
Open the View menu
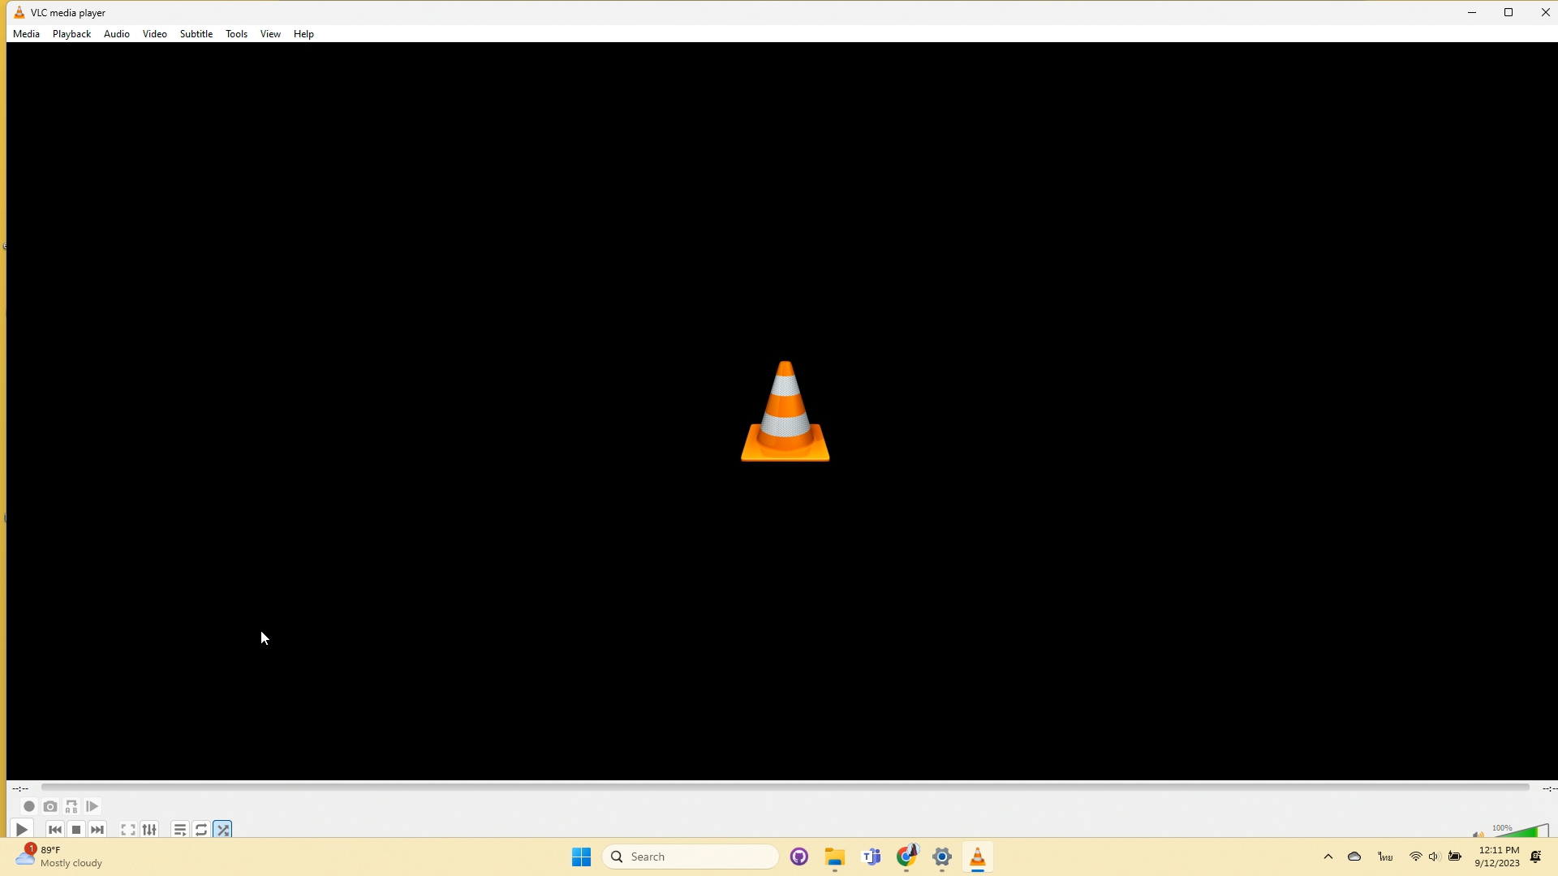270,34
